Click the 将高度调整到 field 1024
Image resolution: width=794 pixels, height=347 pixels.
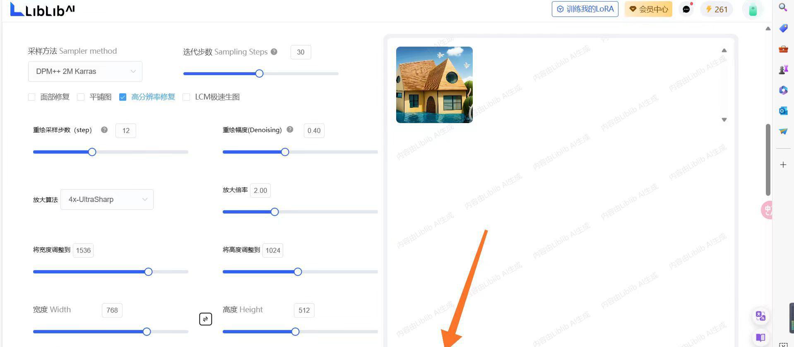[x=273, y=250]
